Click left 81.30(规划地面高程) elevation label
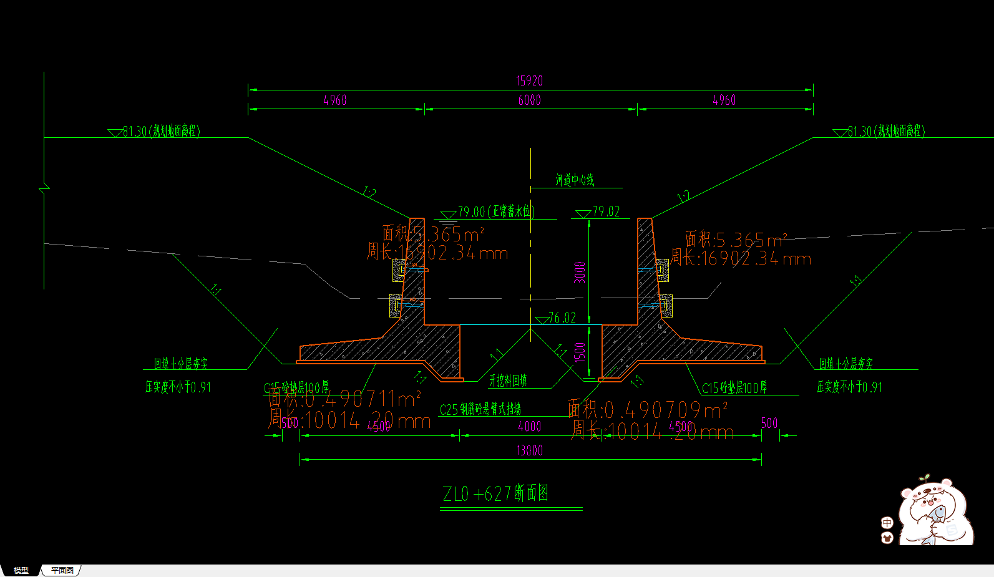Image resolution: width=994 pixels, height=577 pixels. pos(161,131)
